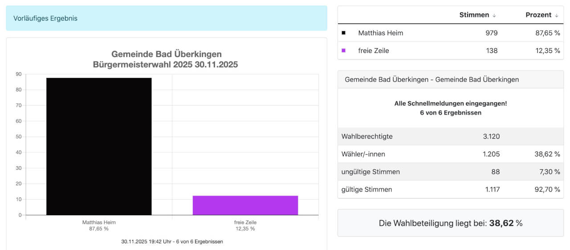Viewport: 570px width, 250px height.
Task: Sort table by Prozent column arrow
Action: (x=556, y=15)
